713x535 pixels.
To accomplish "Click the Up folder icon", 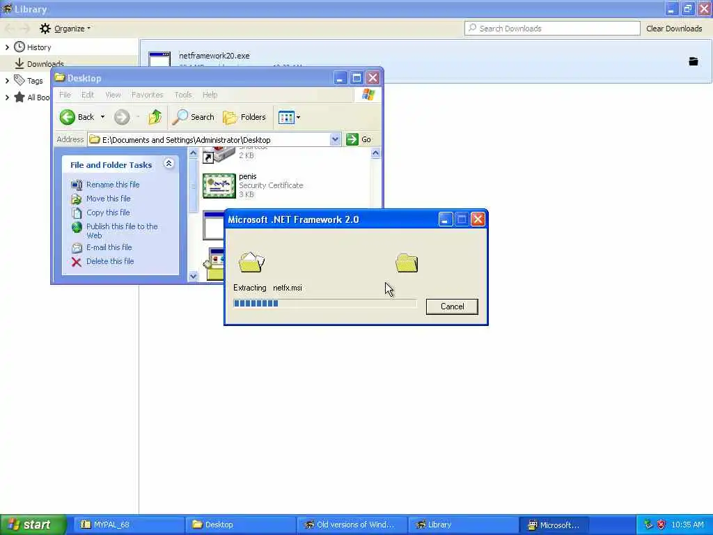I will click(155, 117).
